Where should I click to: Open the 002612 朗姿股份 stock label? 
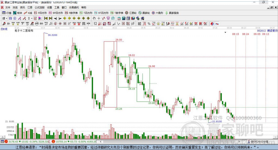[x=267, y=31]
